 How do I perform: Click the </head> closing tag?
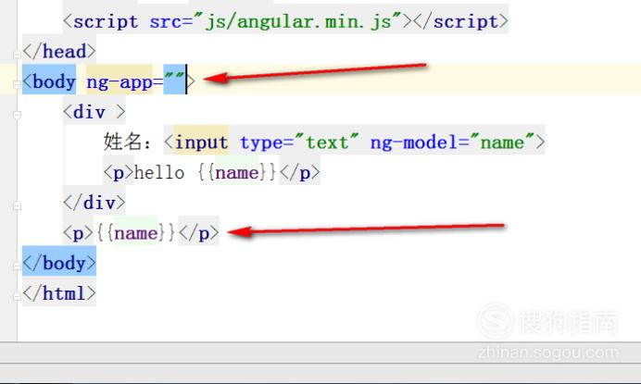click(x=59, y=52)
